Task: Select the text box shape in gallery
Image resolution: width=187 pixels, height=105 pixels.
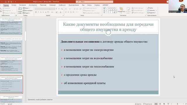Action: point(104,8)
